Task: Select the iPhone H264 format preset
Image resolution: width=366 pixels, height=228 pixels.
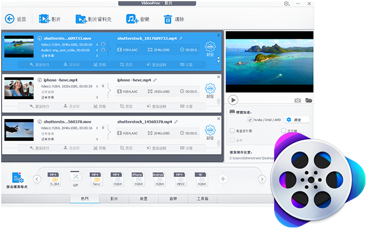Action: [138, 179]
